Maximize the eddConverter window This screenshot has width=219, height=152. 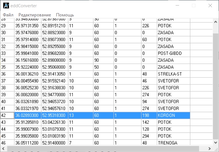tap(194, 6)
